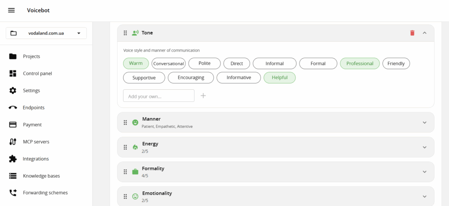Viewport: 449px width, 206px height.
Task: Select the Supportive tone chip
Action: [144, 78]
